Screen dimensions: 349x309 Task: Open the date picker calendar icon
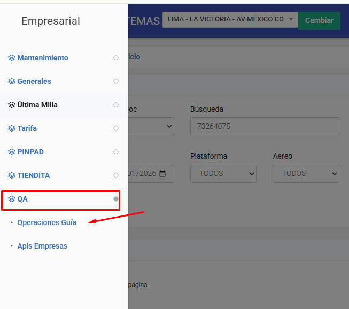pos(163,174)
